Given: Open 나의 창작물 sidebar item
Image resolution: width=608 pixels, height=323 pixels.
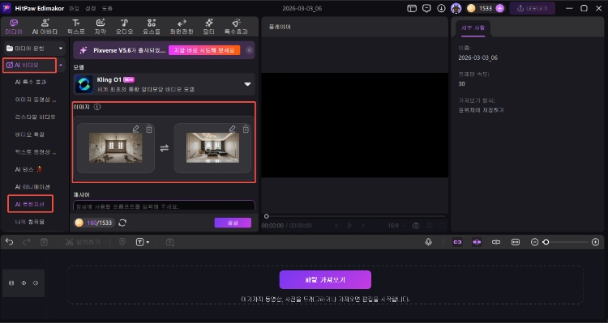Looking at the screenshot, I should 29,222.
